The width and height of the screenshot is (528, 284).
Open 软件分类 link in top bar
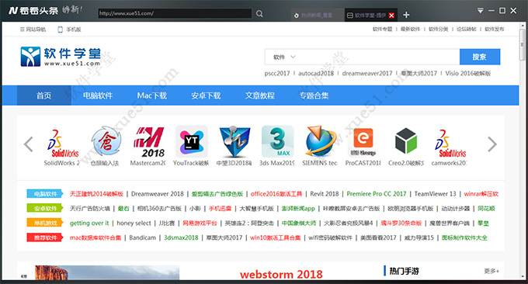point(438,29)
